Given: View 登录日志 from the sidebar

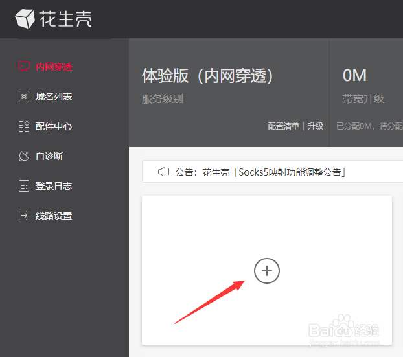Looking at the screenshot, I should [x=54, y=186].
